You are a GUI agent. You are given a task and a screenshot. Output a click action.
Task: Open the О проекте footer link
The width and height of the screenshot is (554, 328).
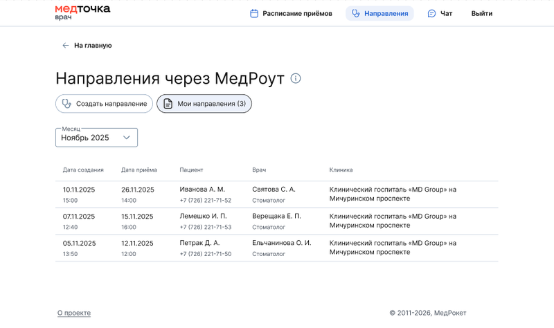(x=74, y=313)
